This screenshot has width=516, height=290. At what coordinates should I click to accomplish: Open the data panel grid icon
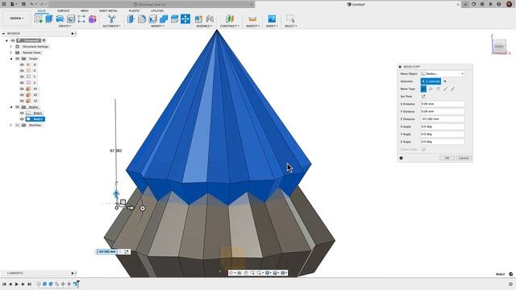tap(4, 4)
